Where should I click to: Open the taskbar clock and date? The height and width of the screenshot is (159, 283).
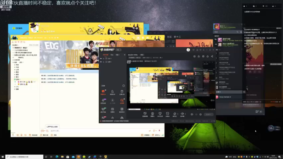[273, 157]
